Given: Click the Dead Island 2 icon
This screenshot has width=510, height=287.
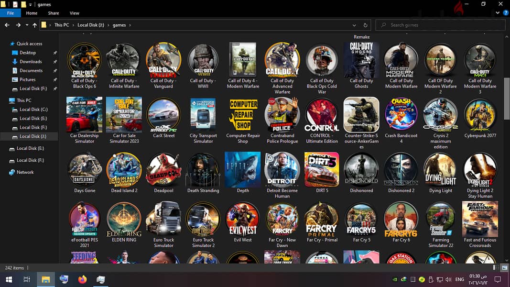Looking at the screenshot, I should (124, 169).
